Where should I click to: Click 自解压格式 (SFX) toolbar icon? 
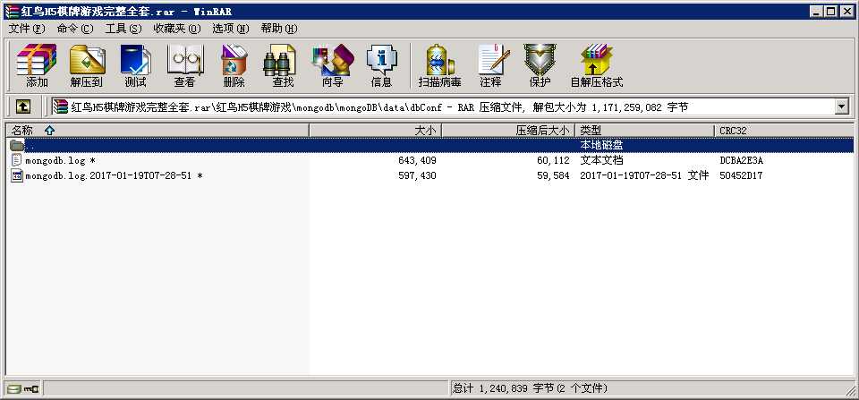tap(596, 65)
